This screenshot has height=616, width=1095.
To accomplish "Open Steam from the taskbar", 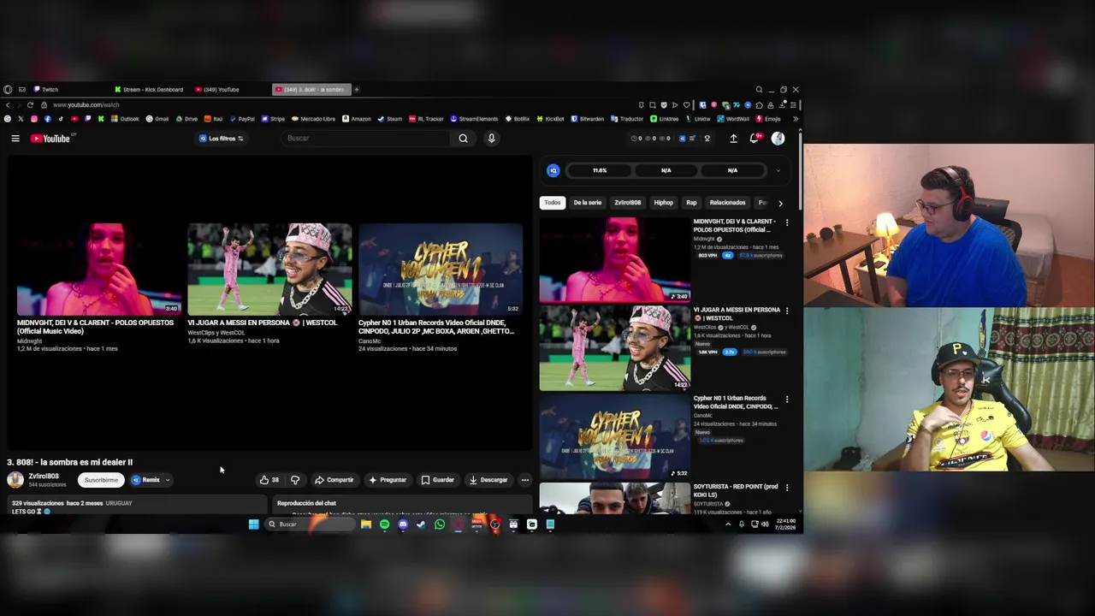I will click(x=421, y=524).
